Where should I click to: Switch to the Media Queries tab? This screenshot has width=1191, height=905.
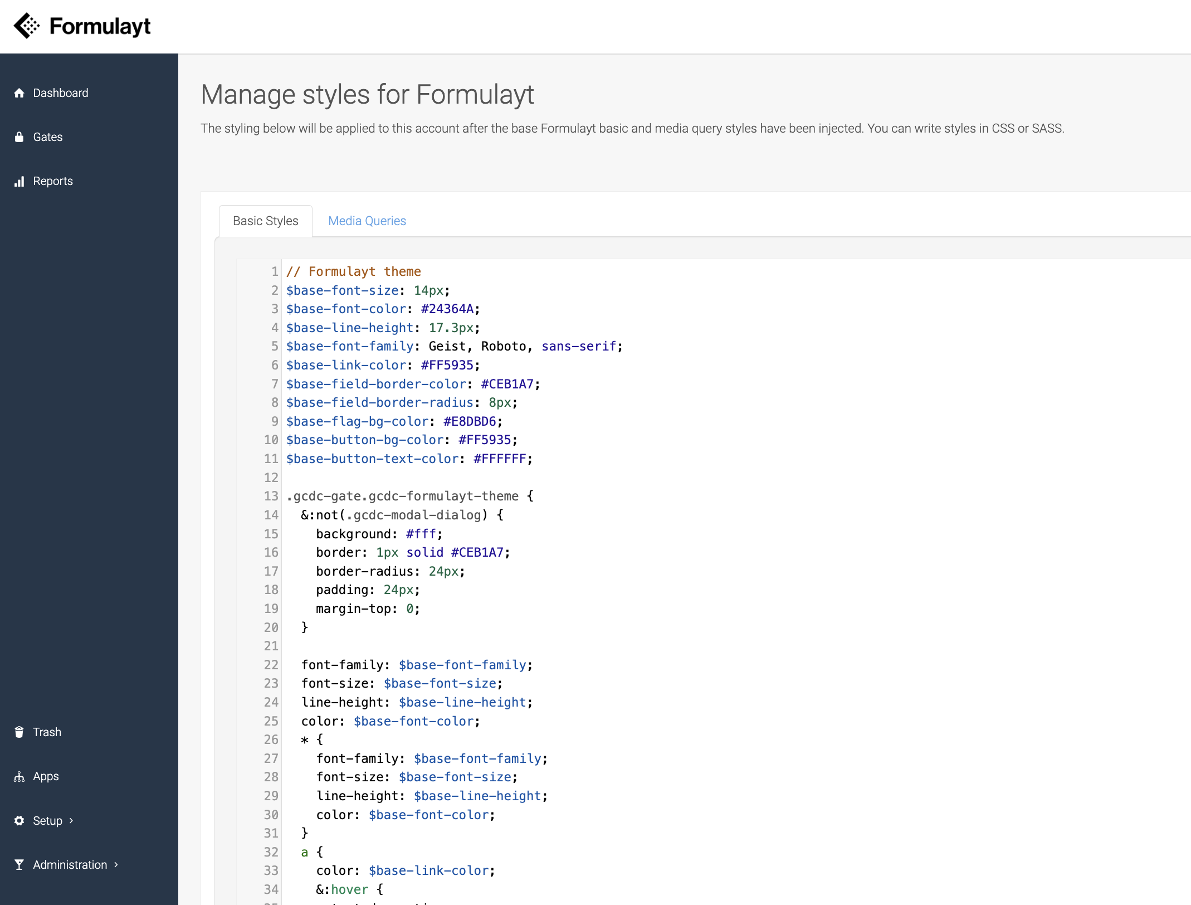367,221
